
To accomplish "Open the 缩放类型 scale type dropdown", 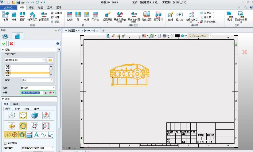I will 53,148.
